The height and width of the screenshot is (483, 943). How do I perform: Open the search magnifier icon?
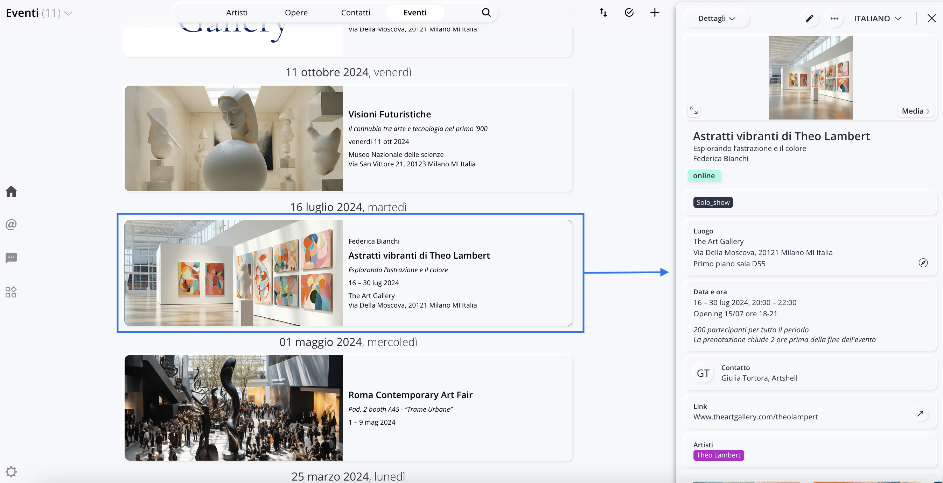click(x=486, y=13)
